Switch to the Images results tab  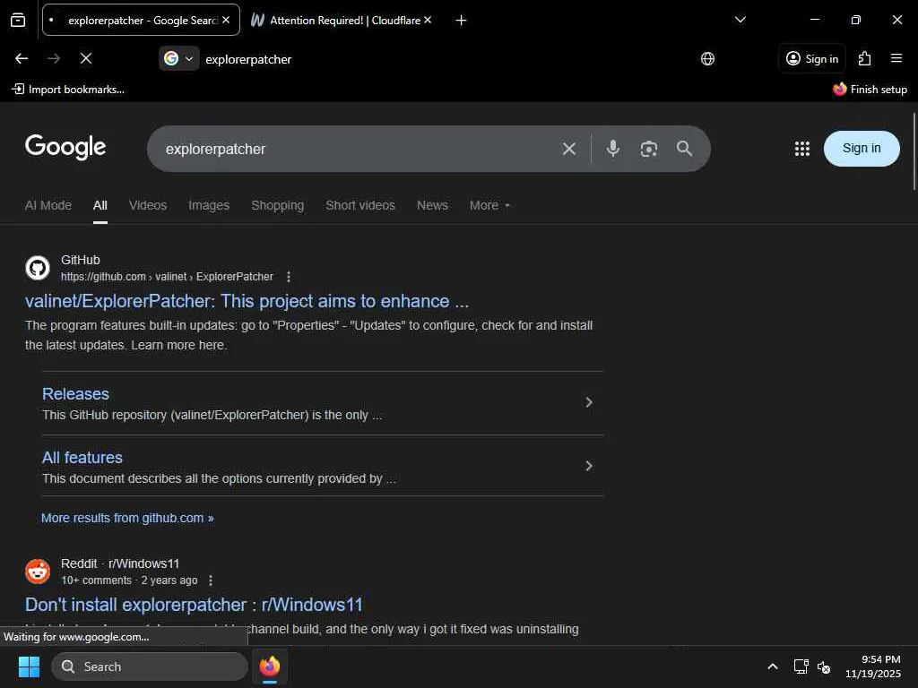click(209, 205)
